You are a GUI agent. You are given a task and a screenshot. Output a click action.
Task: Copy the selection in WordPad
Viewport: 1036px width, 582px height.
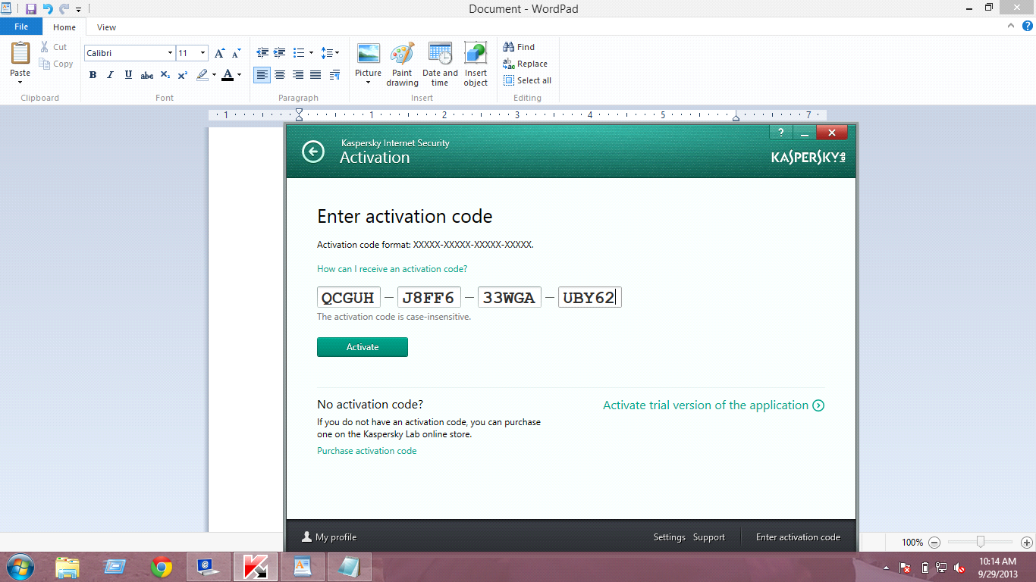pyautogui.click(x=56, y=64)
